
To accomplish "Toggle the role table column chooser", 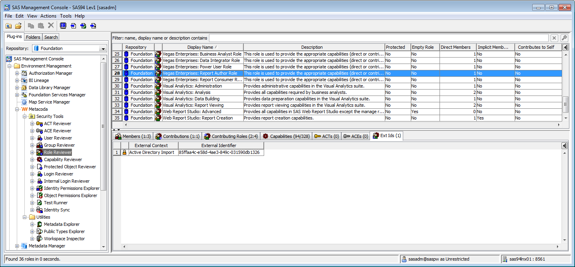I will (565, 47).
